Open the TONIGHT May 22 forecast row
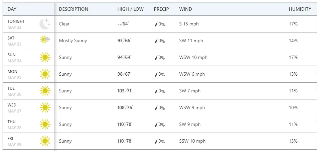The height and width of the screenshot is (151, 320). point(16,24)
